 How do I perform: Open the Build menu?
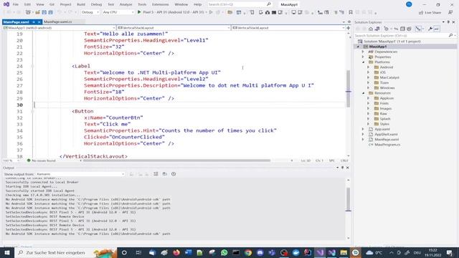(81, 4)
